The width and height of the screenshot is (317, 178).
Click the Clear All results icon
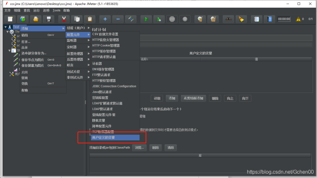pyautogui.click(x=213, y=19)
